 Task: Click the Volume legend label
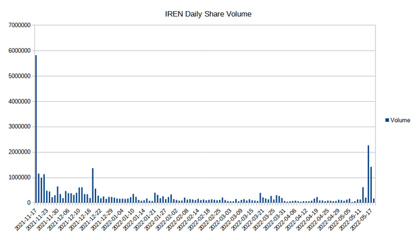(400, 120)
